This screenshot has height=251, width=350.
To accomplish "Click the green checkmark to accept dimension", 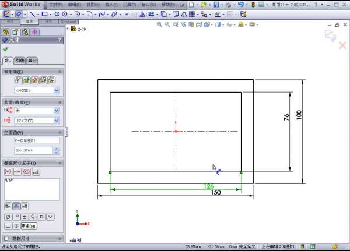I will [6, 49].
